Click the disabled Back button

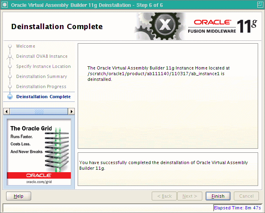[x=164, y=196]
